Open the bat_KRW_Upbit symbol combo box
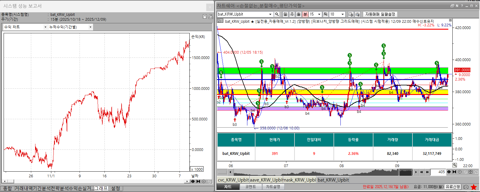 pyautogui.click(x=245, y=14)
